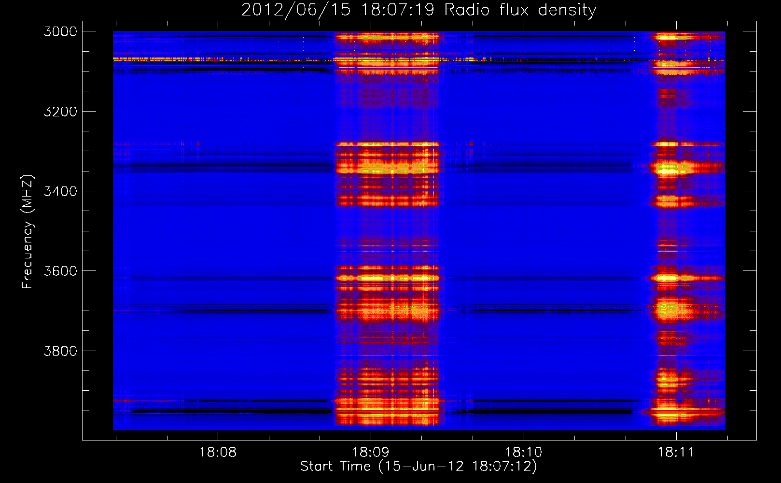Click the 'Start Time (15-Jun-12 18:07:12)' label
Screen dimensions: 781x483
(418, 467)
